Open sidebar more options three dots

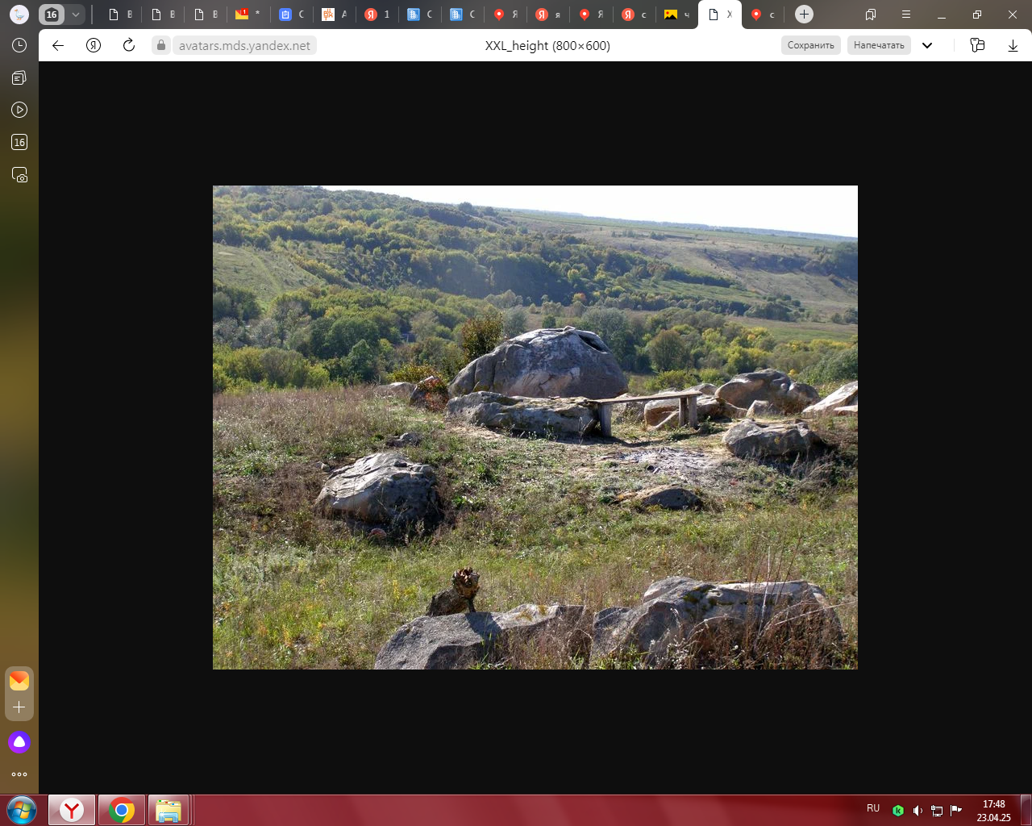coord(19,774)
